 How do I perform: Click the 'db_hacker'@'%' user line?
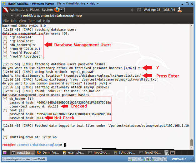coord(19,45)
